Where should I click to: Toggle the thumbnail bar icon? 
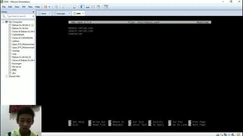pos(88,7)
